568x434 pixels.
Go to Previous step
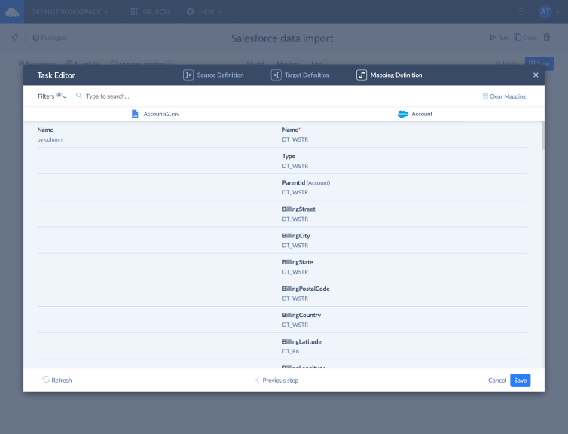276,381
